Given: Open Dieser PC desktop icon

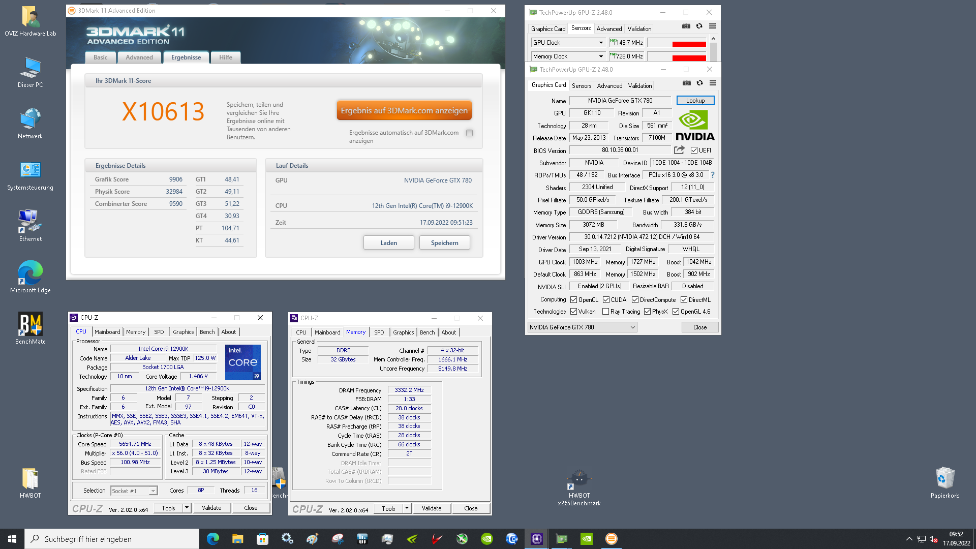Looking at the screenshot, I should (x=30, y=73).
